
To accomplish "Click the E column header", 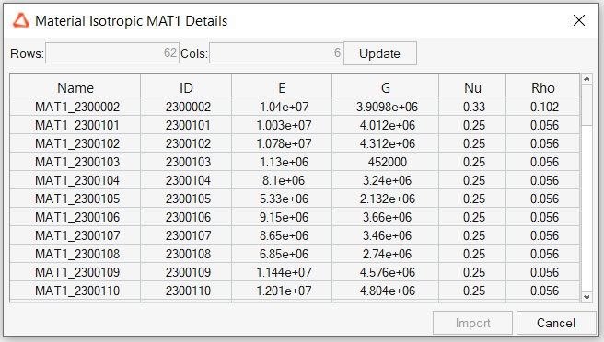I will pyautogui.click(x=282, y=87).
